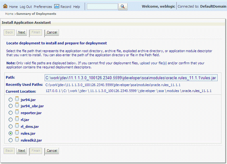This screenshot has height=164, width=227.
Task: Click the top Finish button
Action: point(36,32)
